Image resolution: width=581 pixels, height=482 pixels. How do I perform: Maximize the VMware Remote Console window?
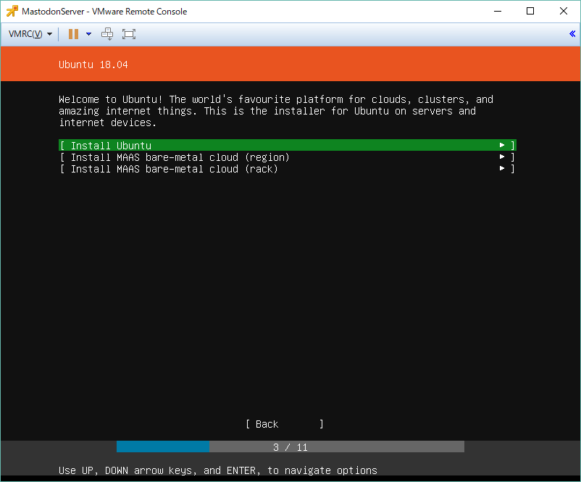(530, 12)
